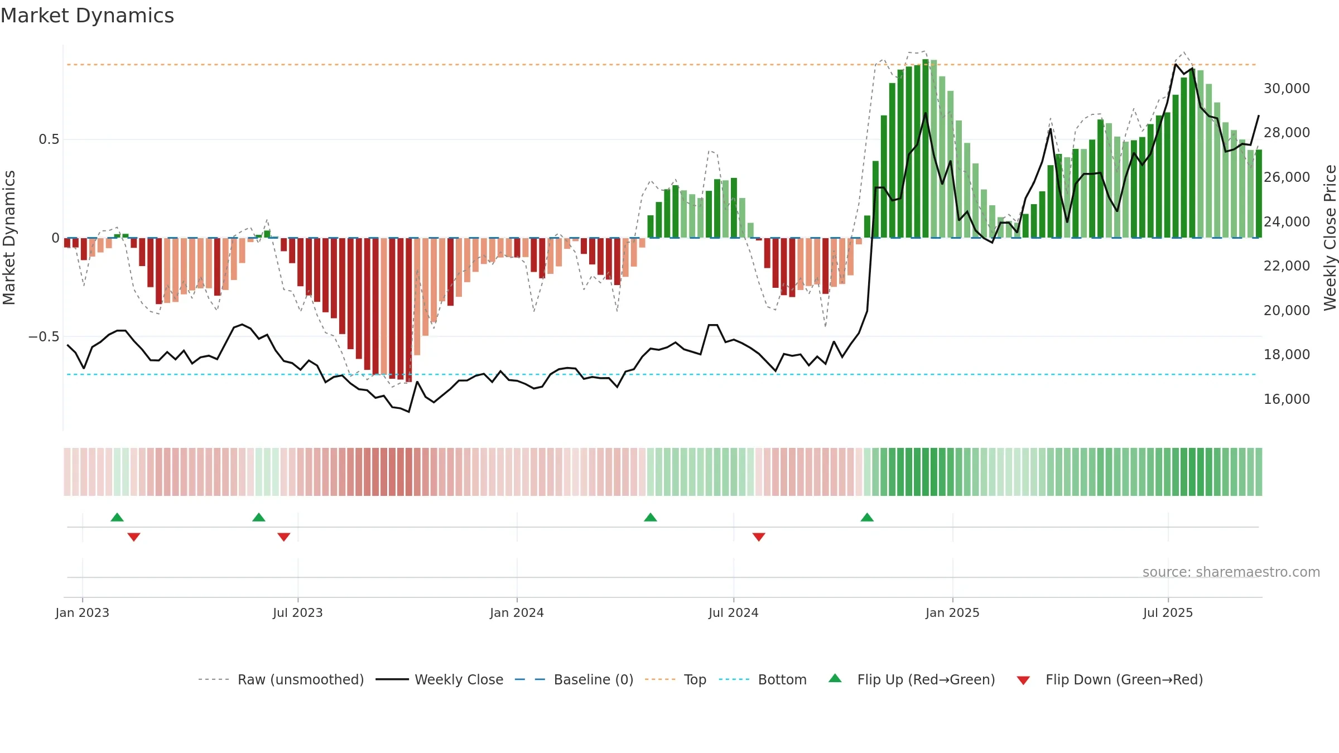The image size is (1339, 753).
Task: Click the Jul 2025 x-axis label
Action: click(1168, 612)
